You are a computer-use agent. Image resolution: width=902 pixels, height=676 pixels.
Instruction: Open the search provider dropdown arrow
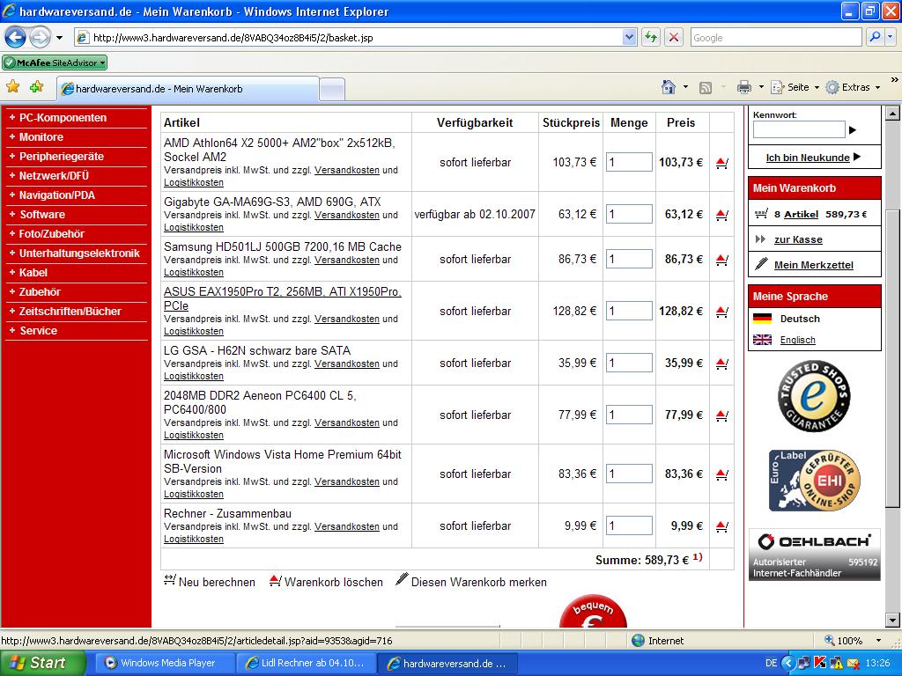(890, 37)
